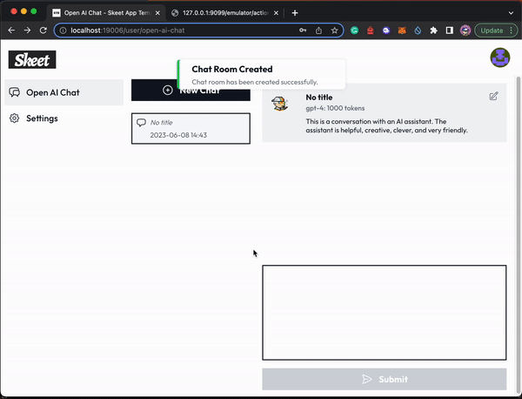Click the assistant avatar in chat header

279,103
